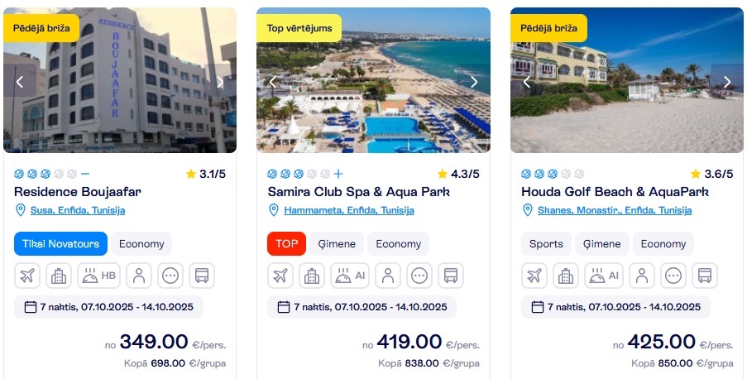
Task: Select the Sports tag on Houda Golf
Action: pyautogui.click(x=546, y=244)
